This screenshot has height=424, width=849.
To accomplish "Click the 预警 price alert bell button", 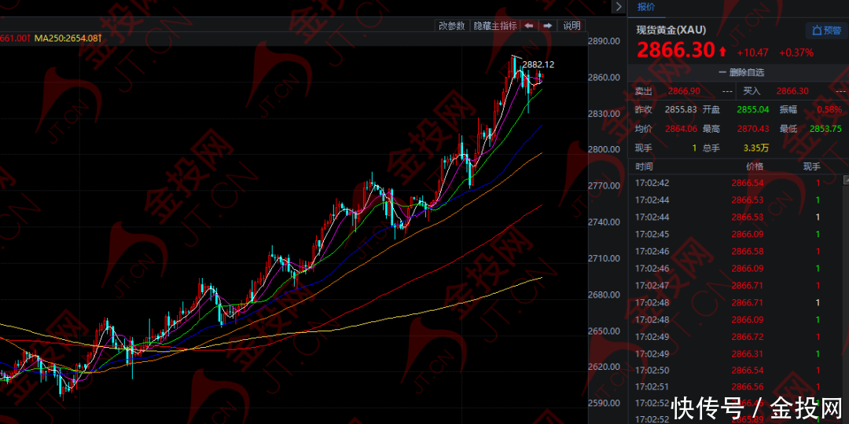I will [825, 31].
